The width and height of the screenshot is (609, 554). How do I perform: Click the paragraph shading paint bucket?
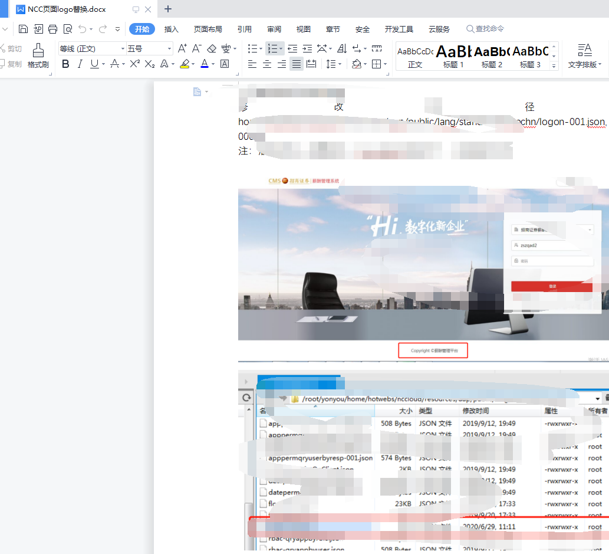click(x=357, y=64)
